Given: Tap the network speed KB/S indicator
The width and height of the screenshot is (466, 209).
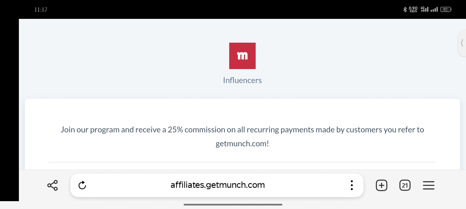Looking at the screenshot, I should pos(413,10).
